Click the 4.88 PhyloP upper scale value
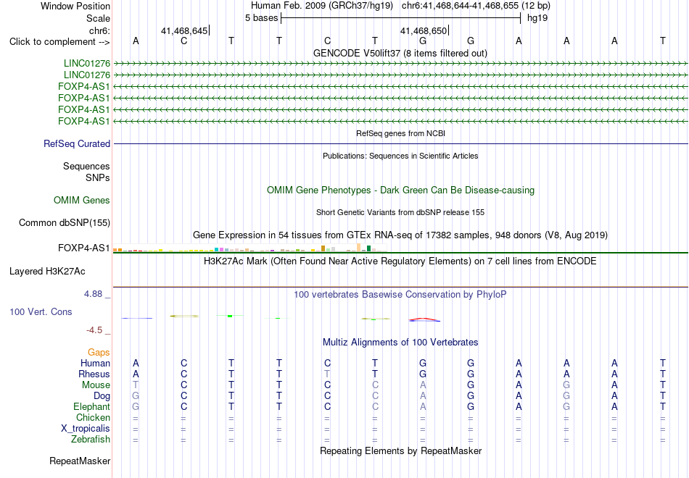This screenshot has width=689, height=478. click(93, 293)
